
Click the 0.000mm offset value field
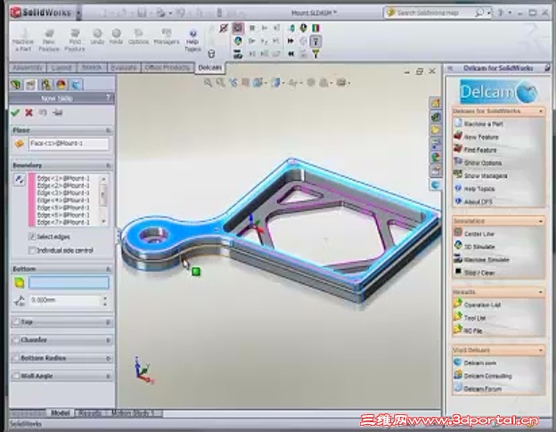[65, 300]
